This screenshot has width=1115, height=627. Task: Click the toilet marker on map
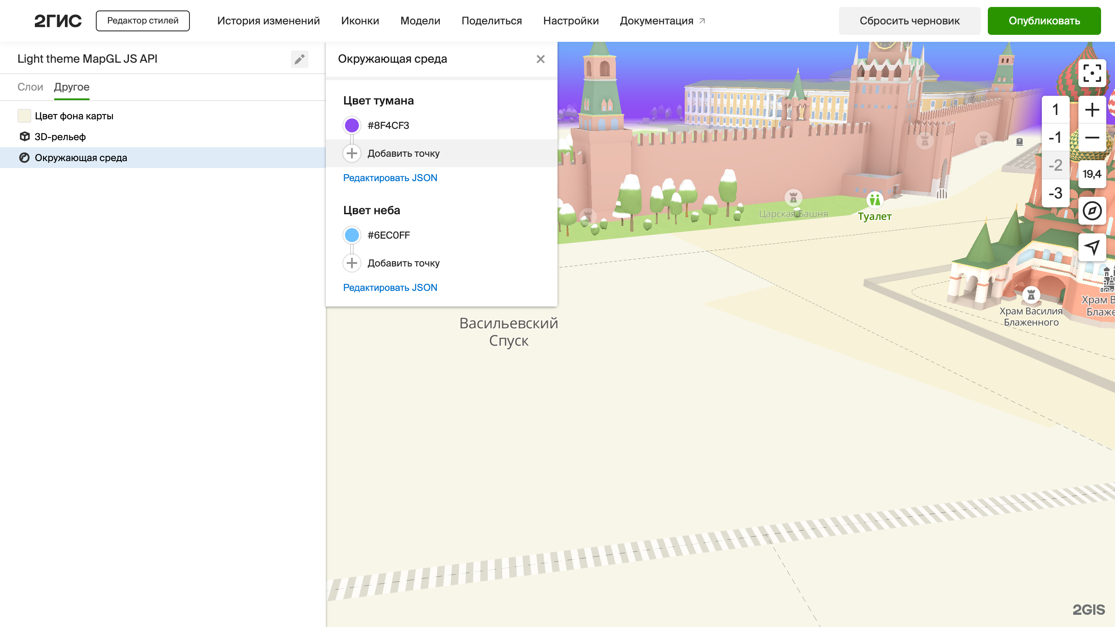pyautogui.click(x=874, y=200)
